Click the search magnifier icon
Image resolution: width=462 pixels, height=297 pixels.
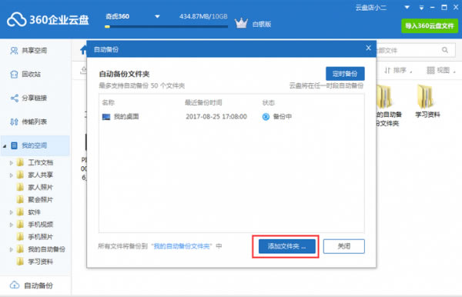445,50
